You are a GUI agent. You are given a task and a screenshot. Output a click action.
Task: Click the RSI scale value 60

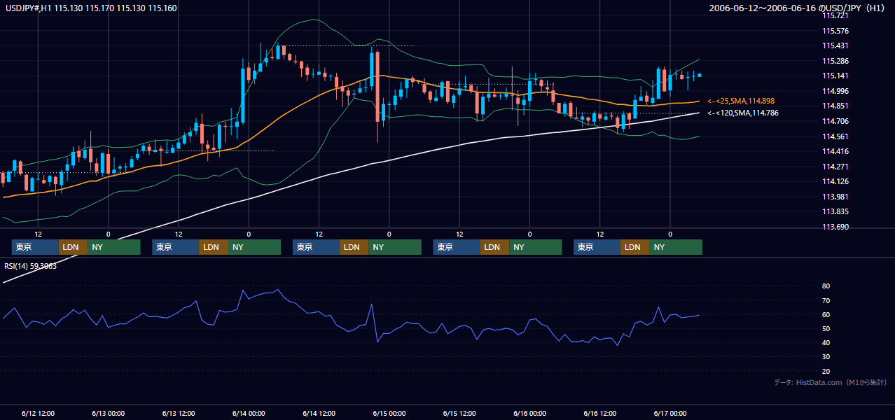pos(826,314)
